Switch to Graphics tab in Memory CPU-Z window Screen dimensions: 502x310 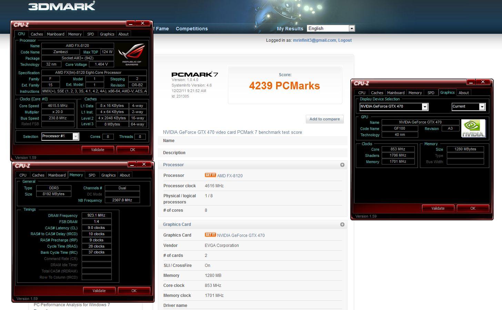(x=108, y=175)
